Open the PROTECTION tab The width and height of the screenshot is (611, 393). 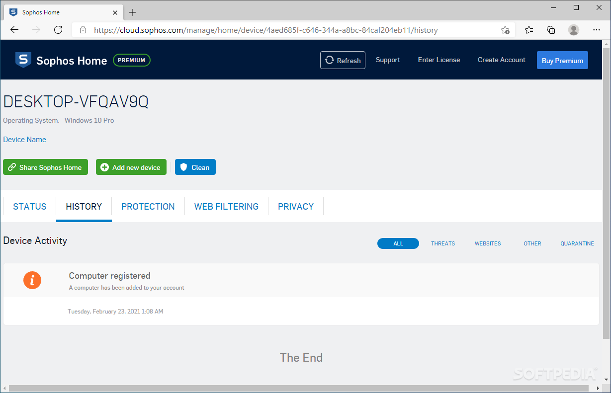[x=148, y=207]
